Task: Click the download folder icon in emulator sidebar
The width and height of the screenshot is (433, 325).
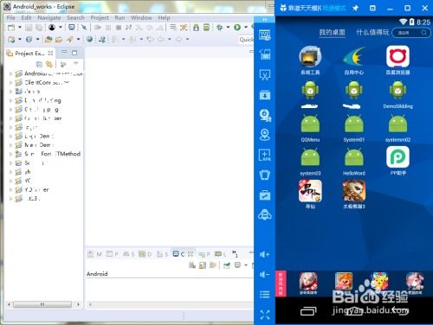Action: pyautogui.click(x=265, y=95)
